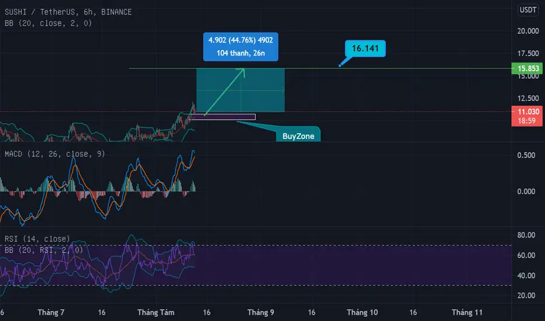Click the USDT currency button

[x=528, y=10]
